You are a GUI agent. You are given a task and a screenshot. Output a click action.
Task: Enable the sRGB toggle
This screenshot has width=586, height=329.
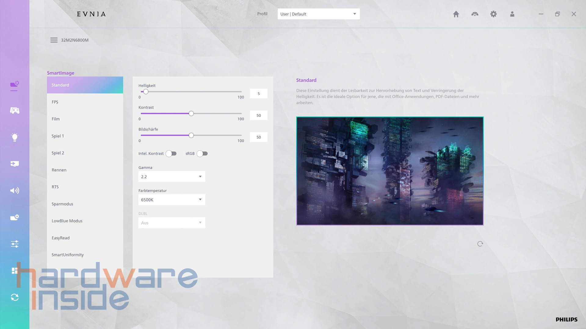(202, 154)
